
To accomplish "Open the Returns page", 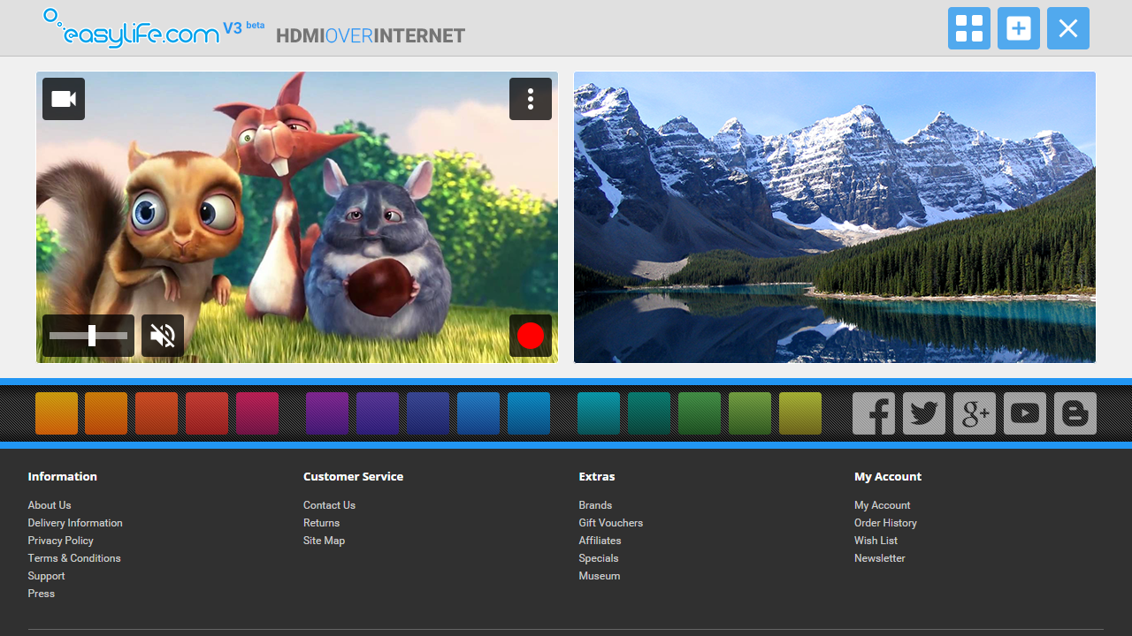I will 322,523.
